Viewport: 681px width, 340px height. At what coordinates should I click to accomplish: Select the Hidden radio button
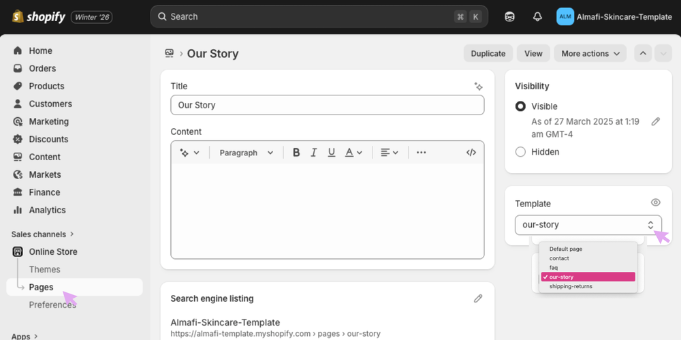[x=521, y=152]
